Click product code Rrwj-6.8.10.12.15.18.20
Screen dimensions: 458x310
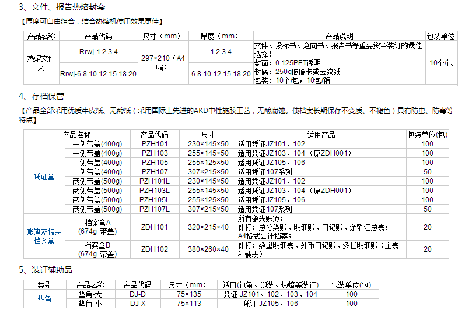coord(98,73)
